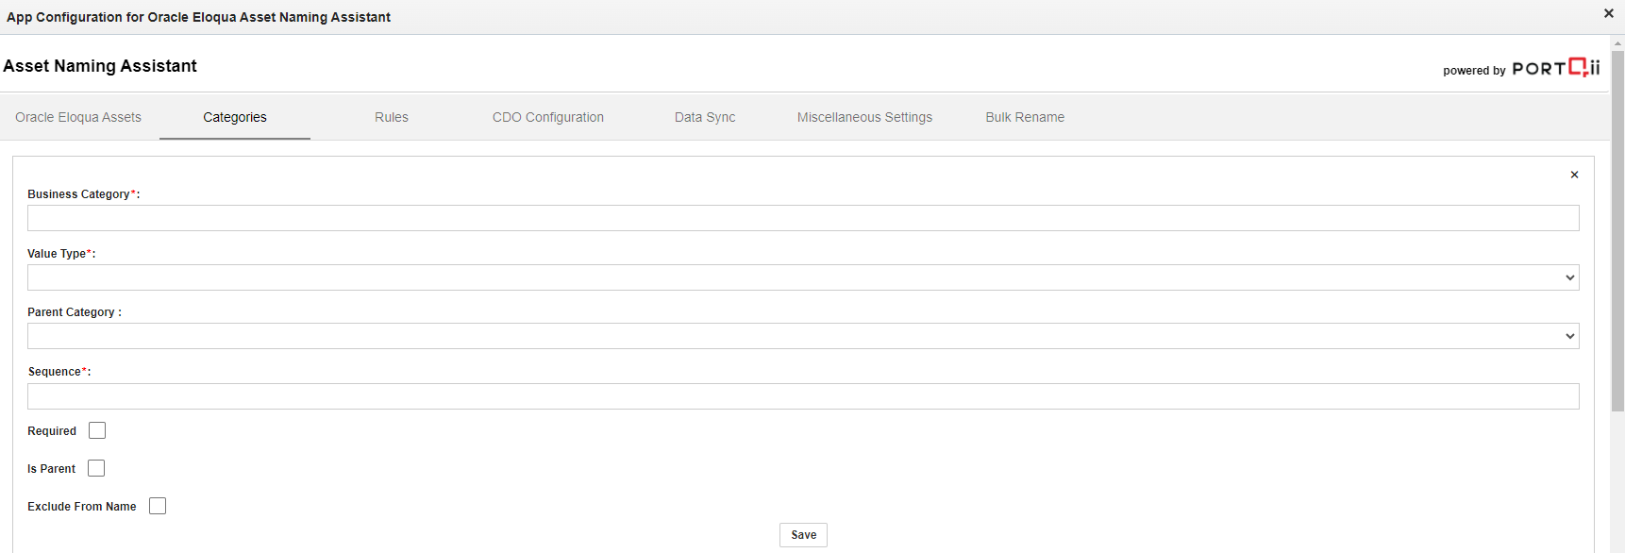Screen dimensions: 1625x553
Task: Open the Bulk Rename tab
Action: (1025, 117)
